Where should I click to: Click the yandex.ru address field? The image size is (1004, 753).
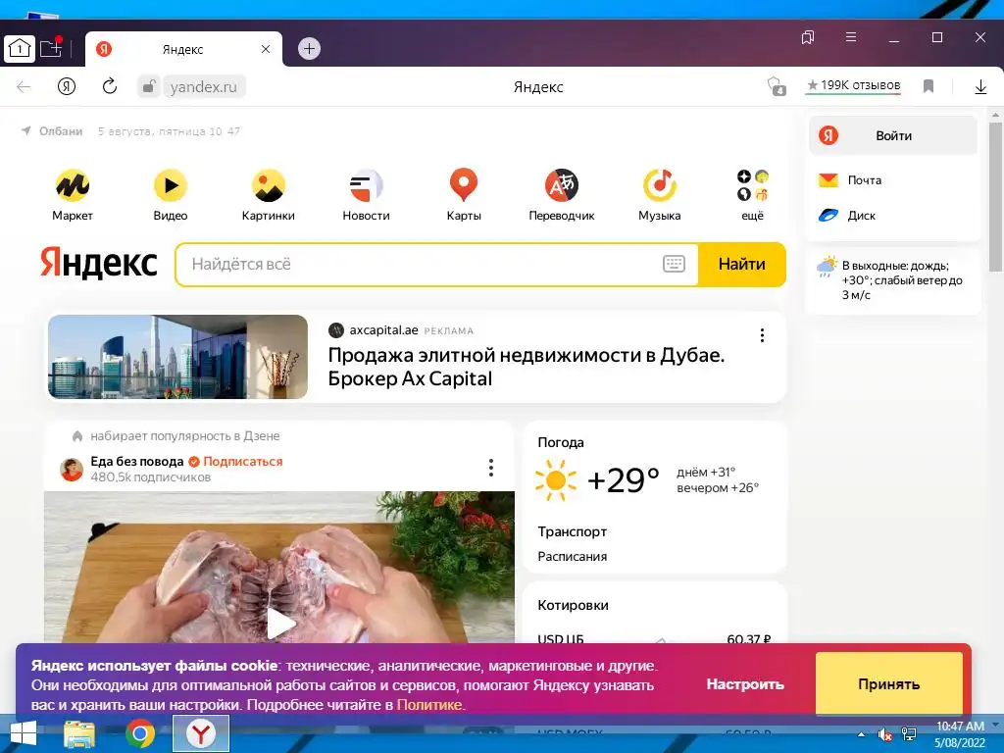point(204,86)
